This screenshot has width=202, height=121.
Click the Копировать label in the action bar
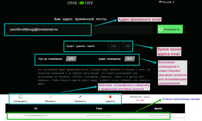pyautogui.click(x=20, y=101)
